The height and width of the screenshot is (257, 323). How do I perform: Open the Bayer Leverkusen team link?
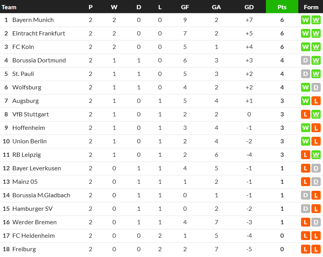click(37, 168)
